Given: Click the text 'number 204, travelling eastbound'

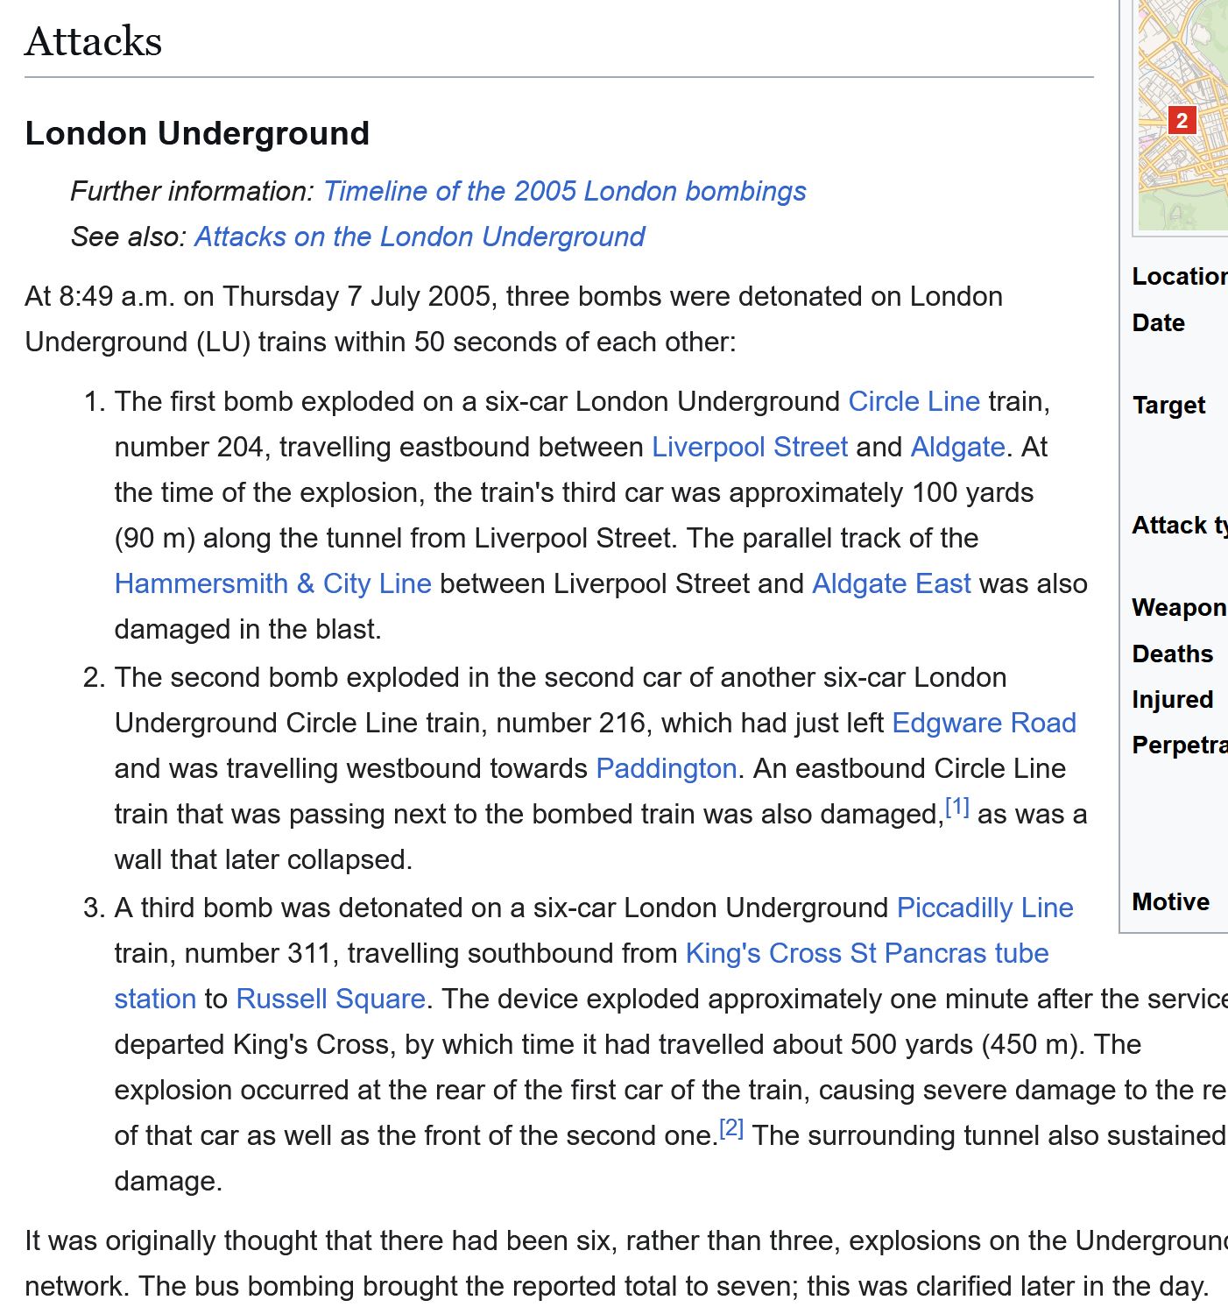Looking at the screenshot, I should coord(324,447).
